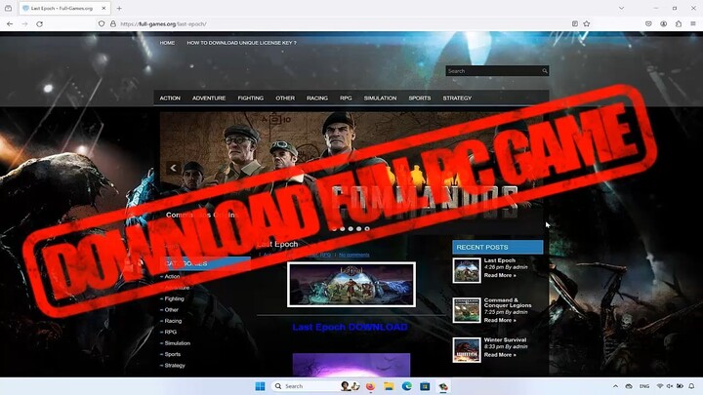Viewport: 703px width, 395px height.
Task: Open the Pocket save icon in toolbar
Action: point(648,23)
